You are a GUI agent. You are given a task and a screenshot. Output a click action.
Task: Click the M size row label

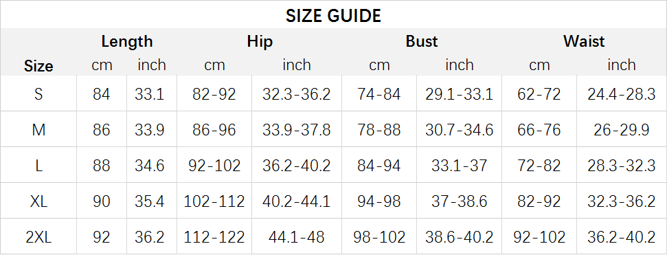pyautogui.click(x=38, y=129)
